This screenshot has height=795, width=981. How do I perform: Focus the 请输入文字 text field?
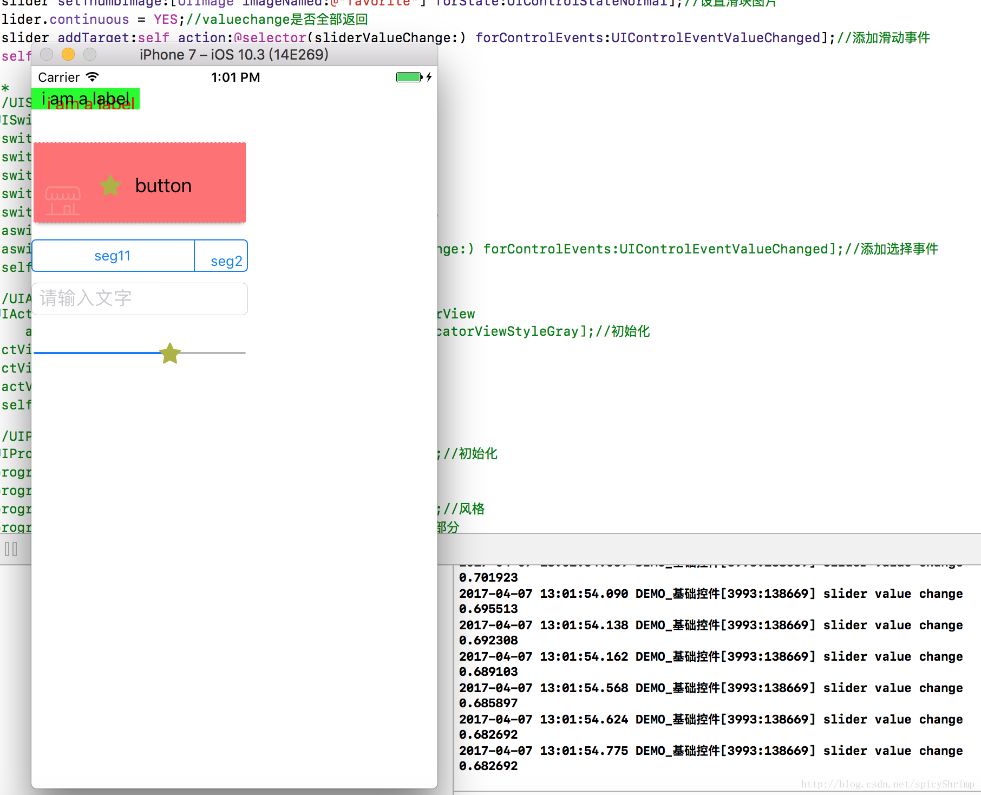click(x=140, y=298)
